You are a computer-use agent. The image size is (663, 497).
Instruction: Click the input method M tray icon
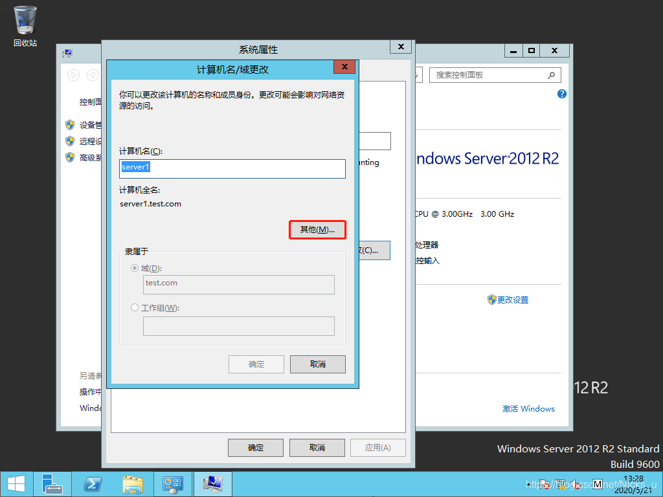[x=597, y=484]
